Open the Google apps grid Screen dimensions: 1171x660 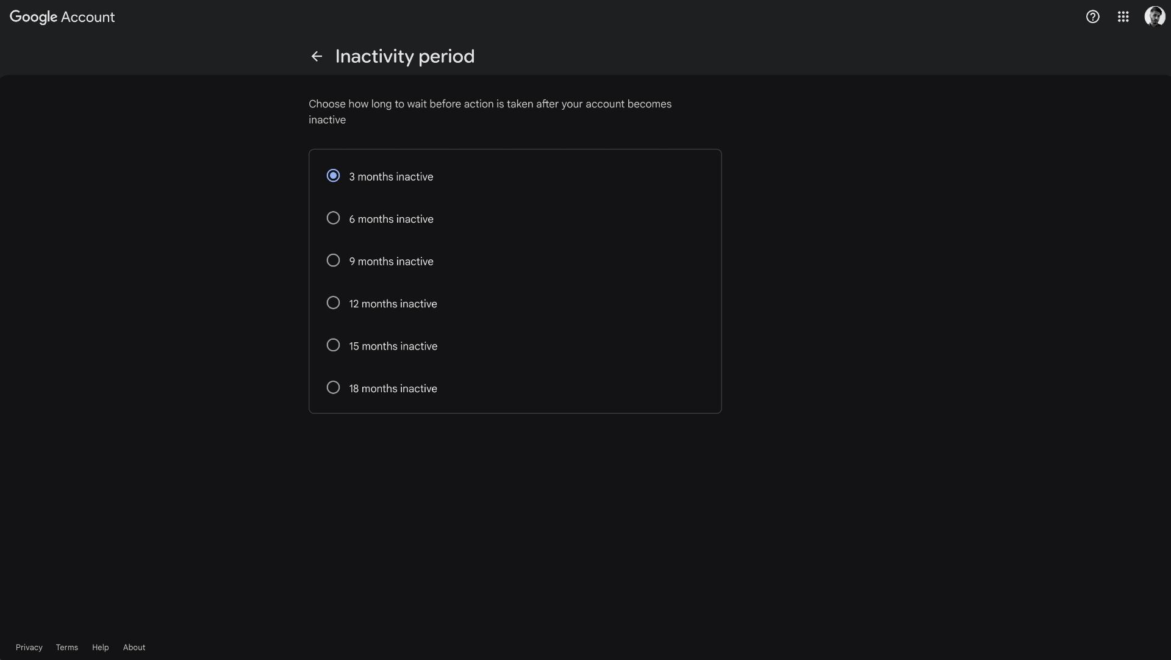(x=1123, y=17)
